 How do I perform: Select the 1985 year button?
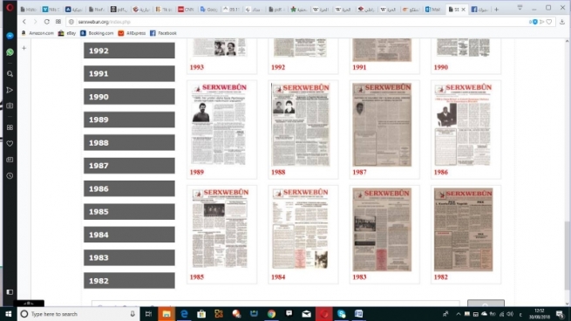(129, 212)
